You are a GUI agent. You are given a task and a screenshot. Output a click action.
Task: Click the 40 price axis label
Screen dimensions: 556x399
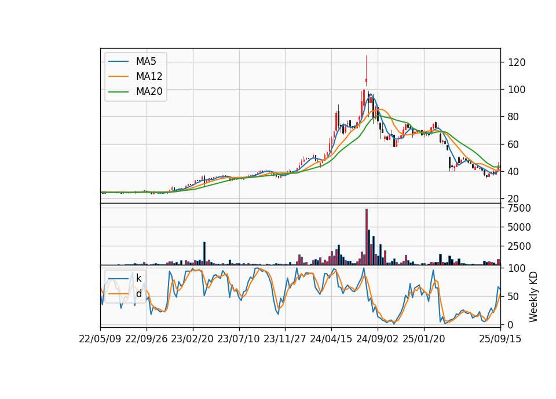pyautogui.click(x=514, y=172)
